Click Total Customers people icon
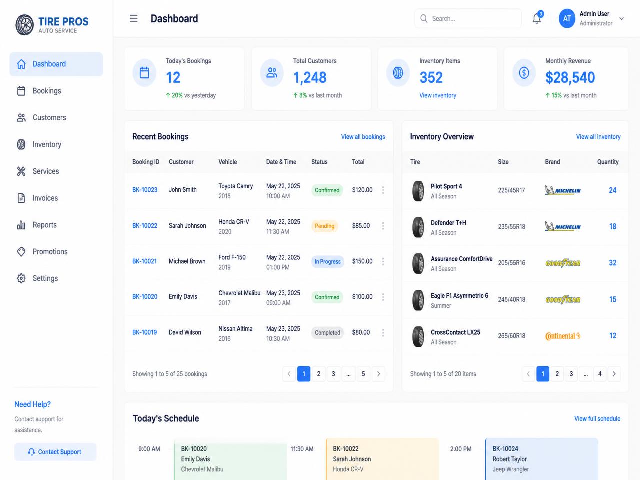This screenshot has height=480, width=640. coord(272,73)
